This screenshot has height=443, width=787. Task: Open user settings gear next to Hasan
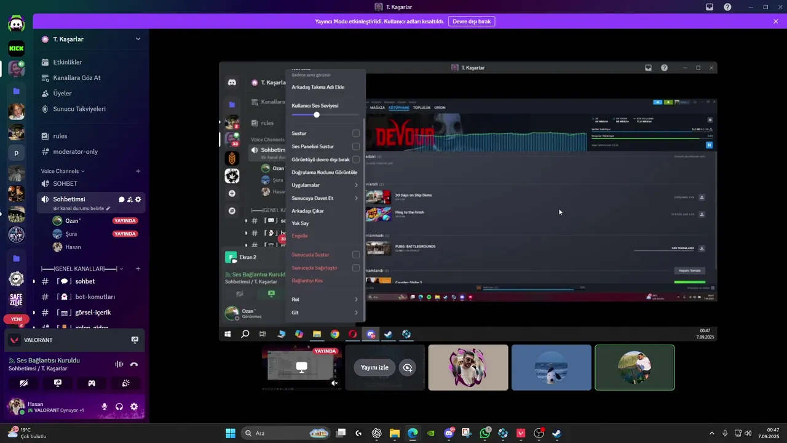[x=134, y=407]
